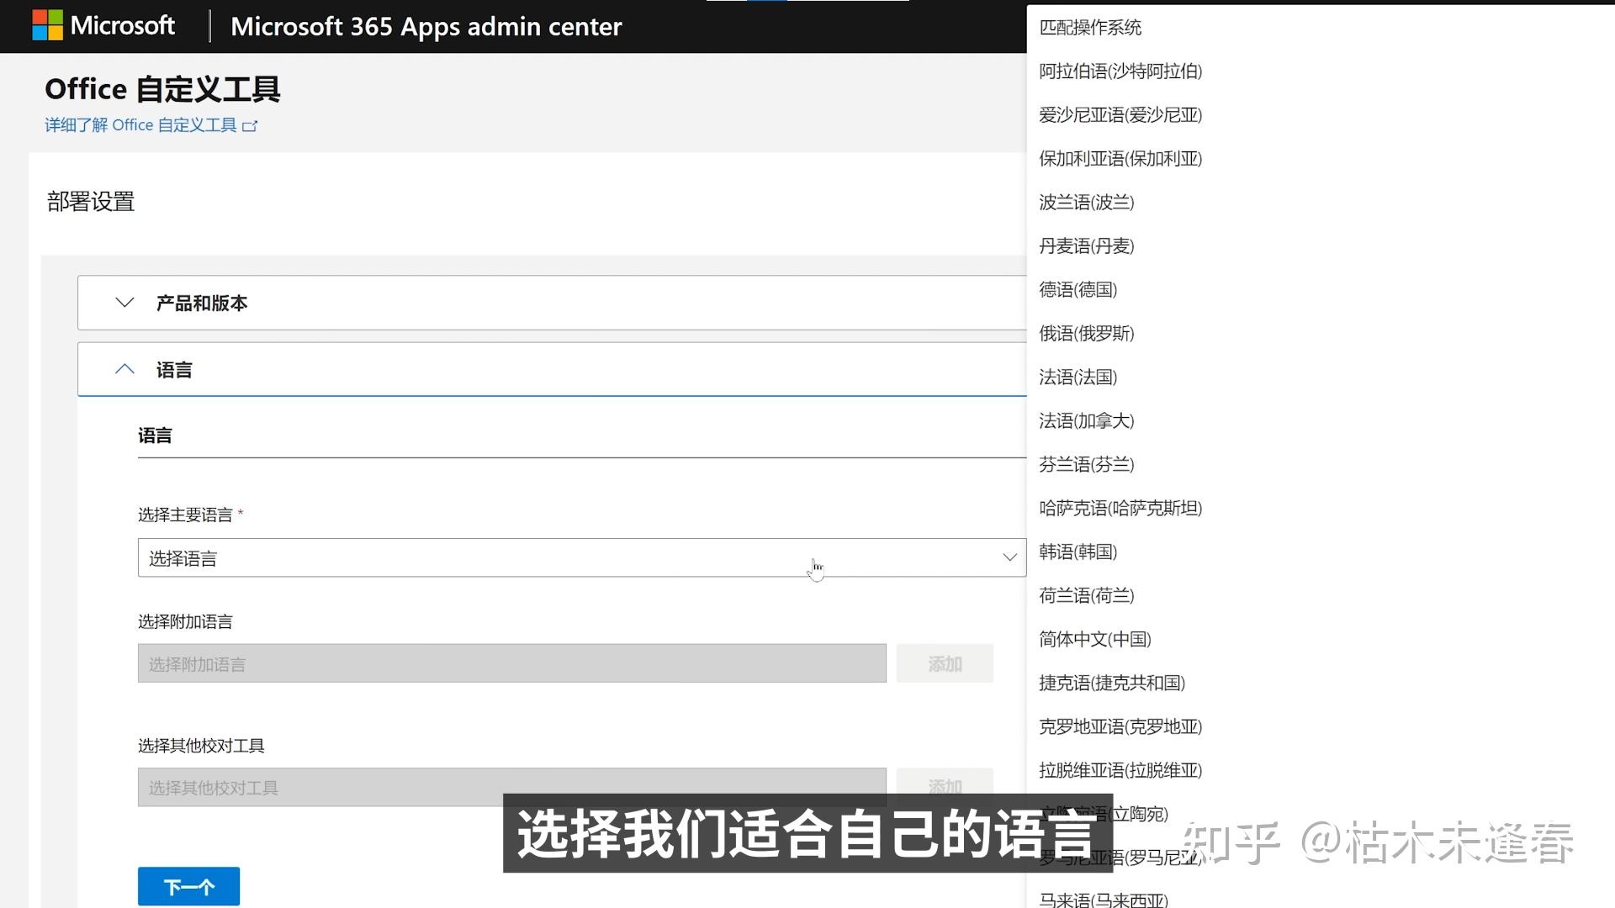Pick 法语(法国) language option

[1078, 377]
